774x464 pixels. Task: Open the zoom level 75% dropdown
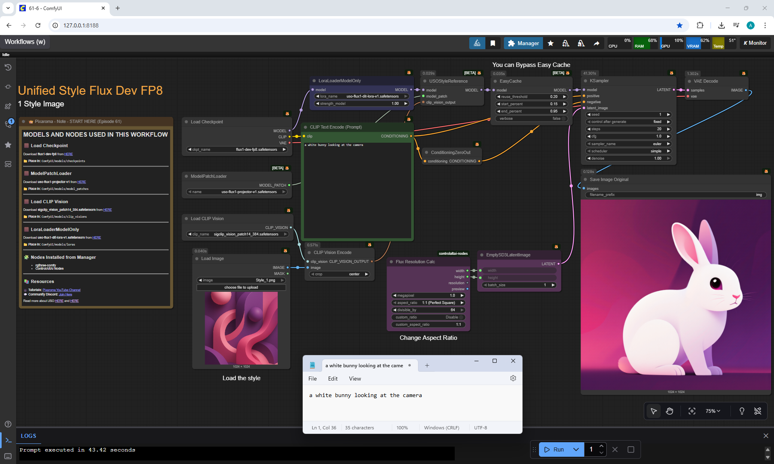pyautogui.click(x=712, y=411)
